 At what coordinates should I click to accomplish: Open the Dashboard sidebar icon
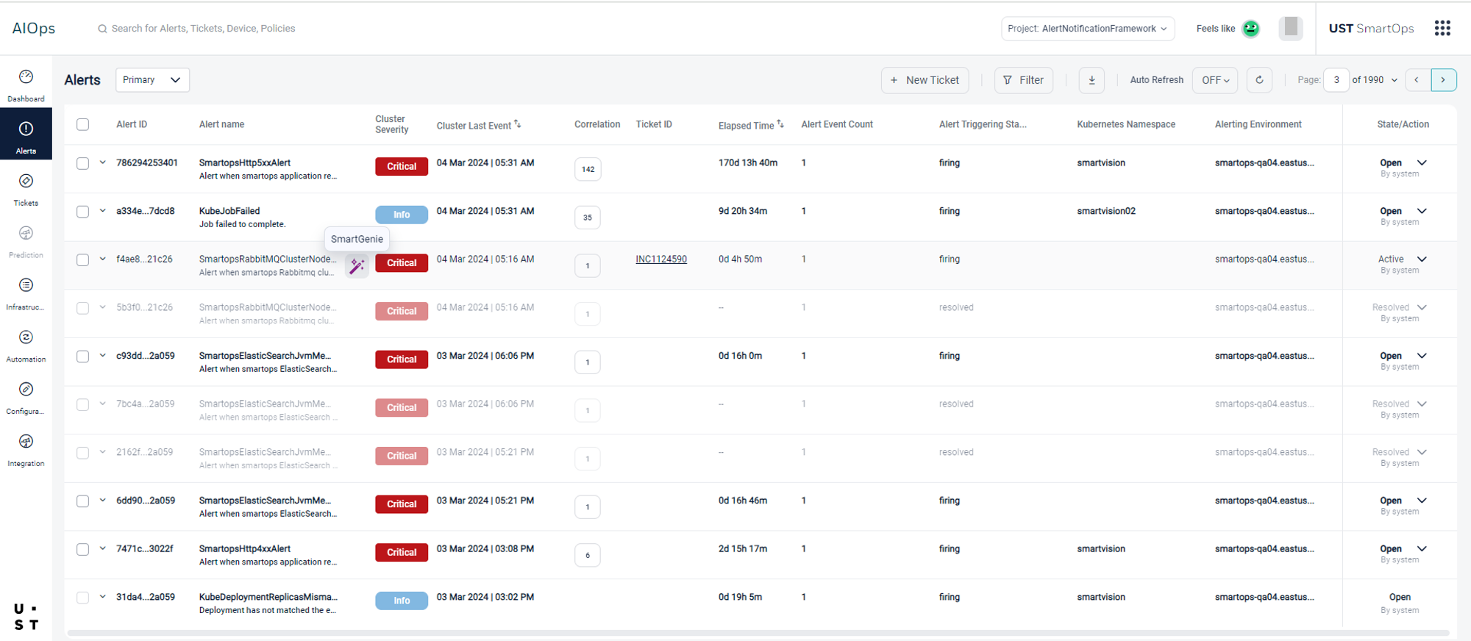pos(26,77)
